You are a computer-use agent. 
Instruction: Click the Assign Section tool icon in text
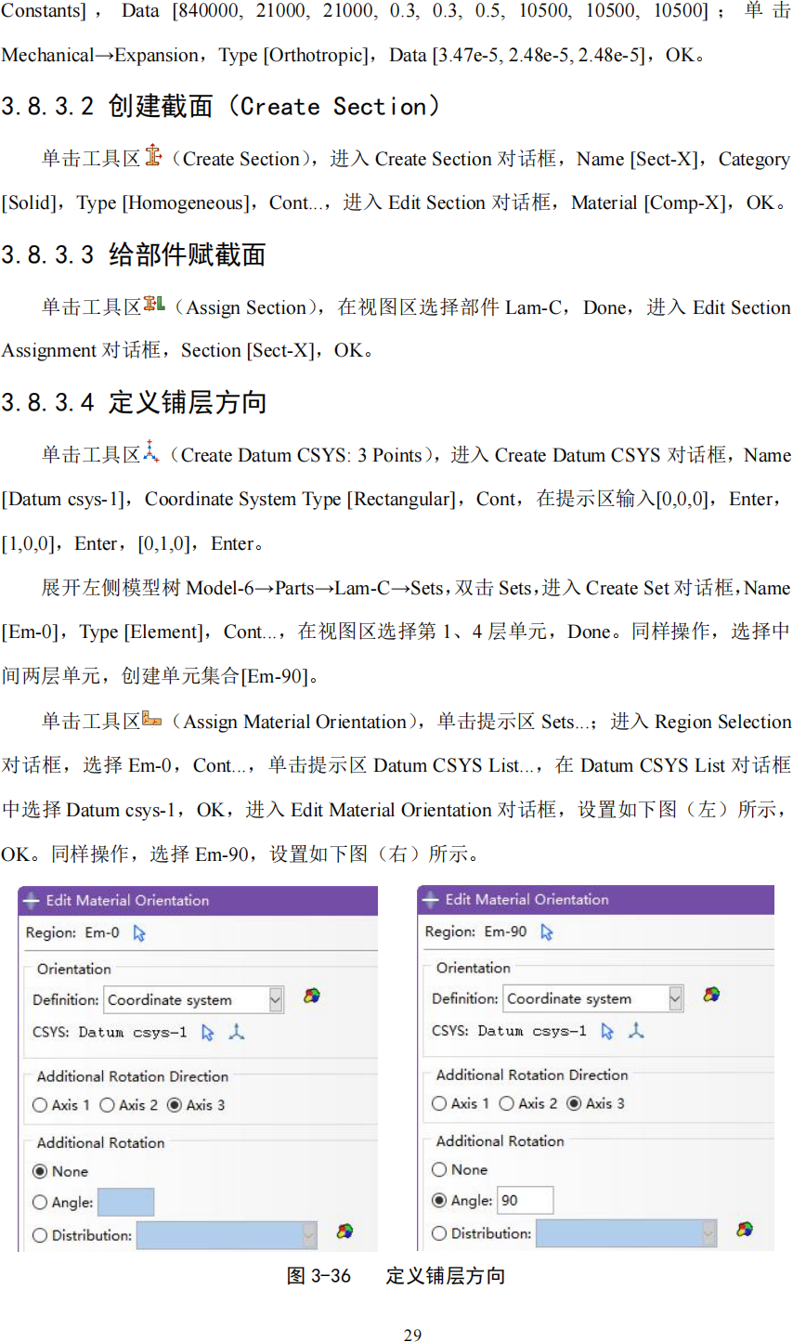click(x=154, y=304)
